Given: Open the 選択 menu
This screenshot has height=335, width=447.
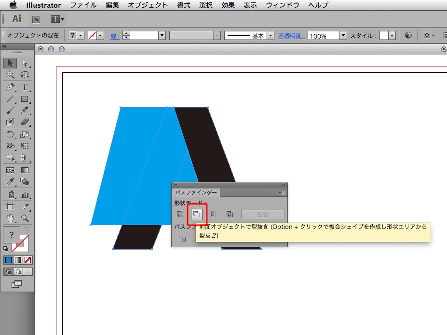Looking at the screenshot, I should [x=205, y=5].
